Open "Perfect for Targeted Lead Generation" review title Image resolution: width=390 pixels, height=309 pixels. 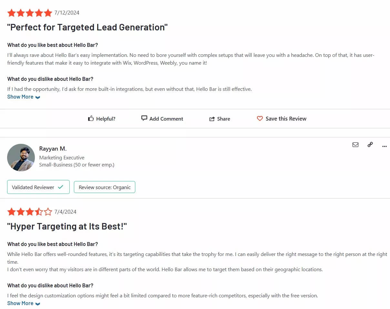point(87,27)
